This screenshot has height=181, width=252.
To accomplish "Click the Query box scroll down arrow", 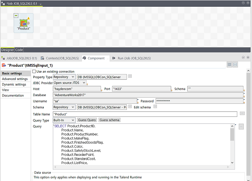I will click(x=232, y=163).
